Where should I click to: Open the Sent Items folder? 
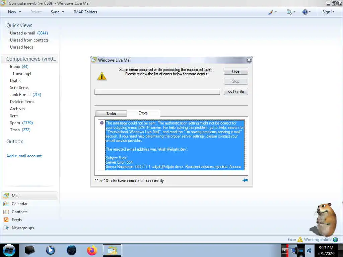pos(19,88)
